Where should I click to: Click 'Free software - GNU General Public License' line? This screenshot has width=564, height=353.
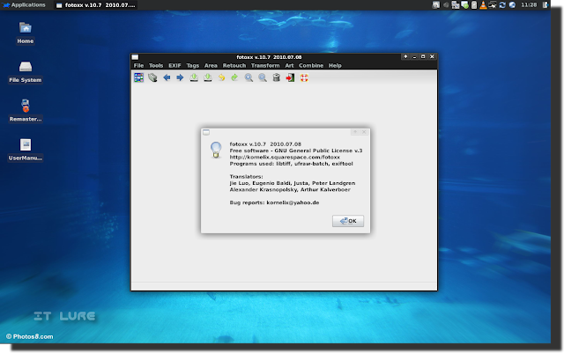(x=296, y=151)
